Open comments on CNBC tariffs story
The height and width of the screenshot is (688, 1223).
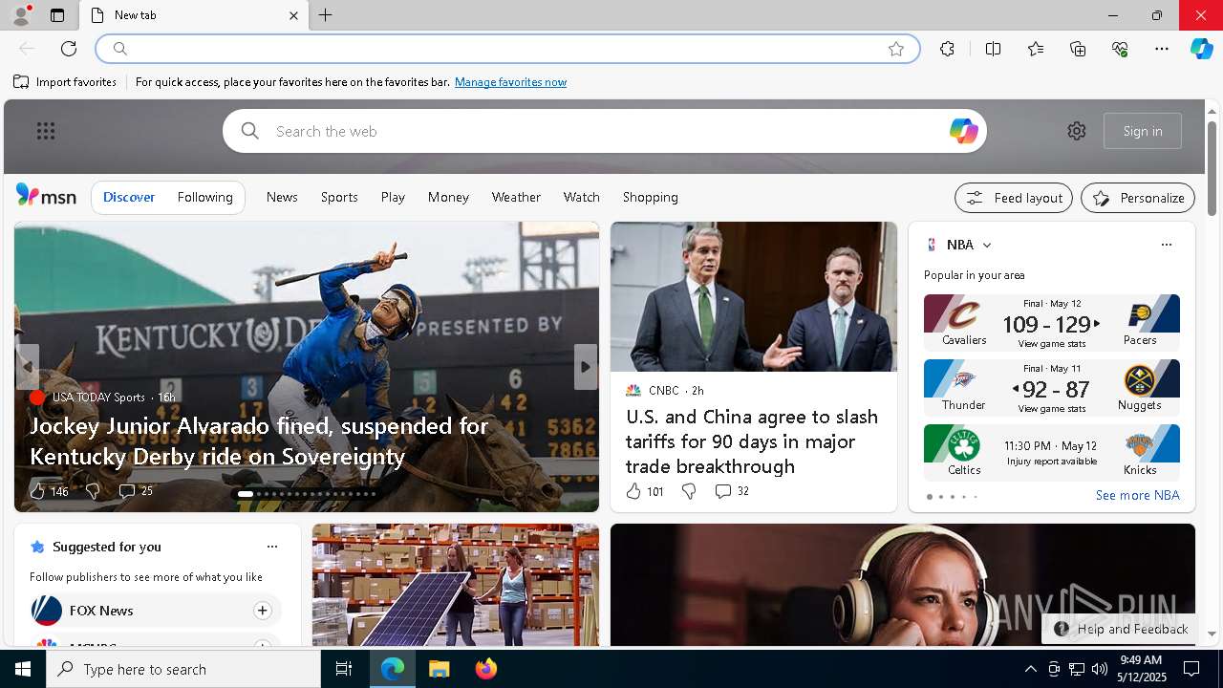732,491
